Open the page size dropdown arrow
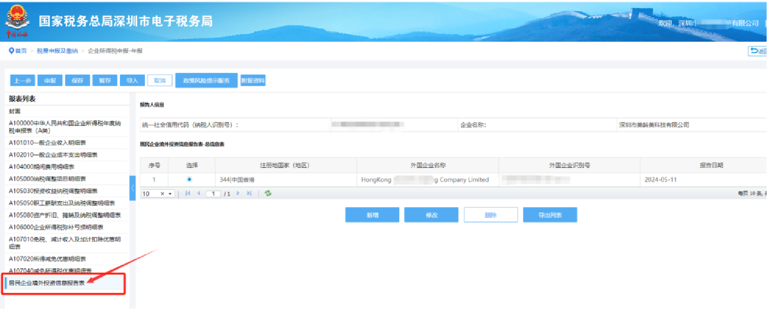Viewport: 767px width, 309px height. 170,194
